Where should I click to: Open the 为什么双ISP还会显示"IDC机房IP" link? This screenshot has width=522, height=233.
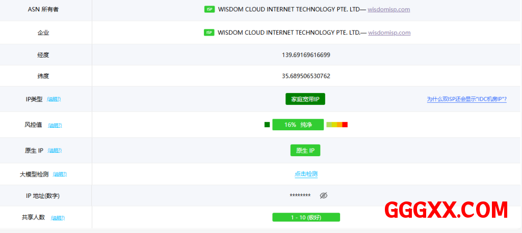(466, 99)
